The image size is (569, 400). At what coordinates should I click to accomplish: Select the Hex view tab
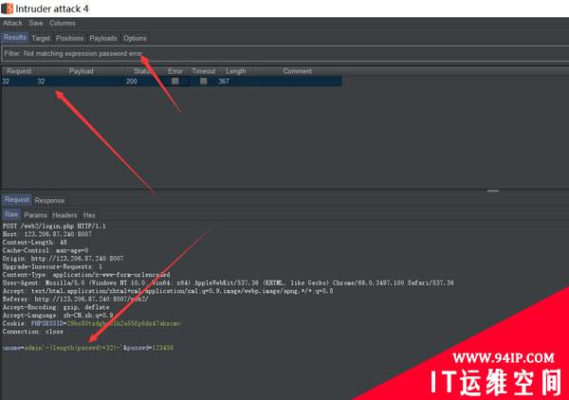89,215
